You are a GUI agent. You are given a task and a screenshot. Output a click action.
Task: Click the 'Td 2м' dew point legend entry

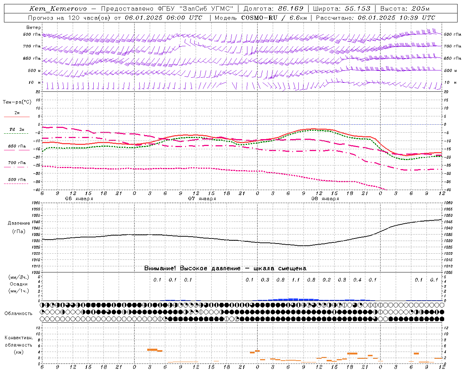pos(17,129)
